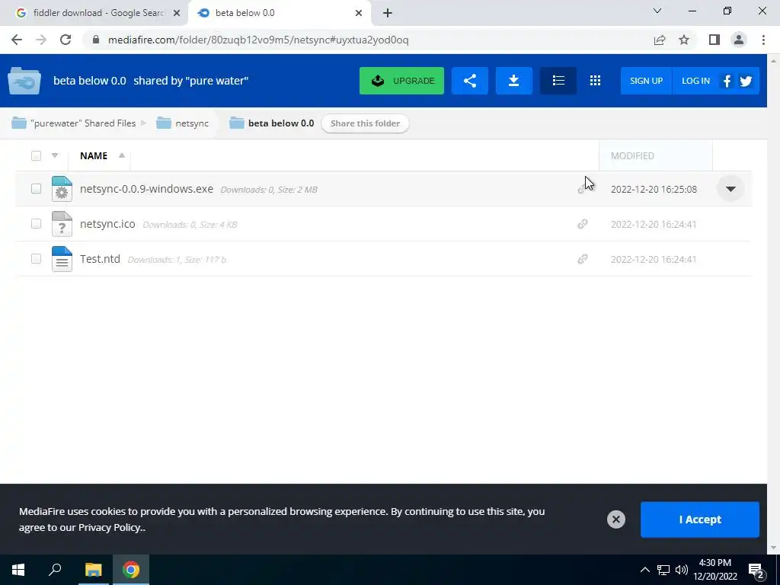Open netsync.ico file name
780x585 pixels.
click(x=107, y=224)
